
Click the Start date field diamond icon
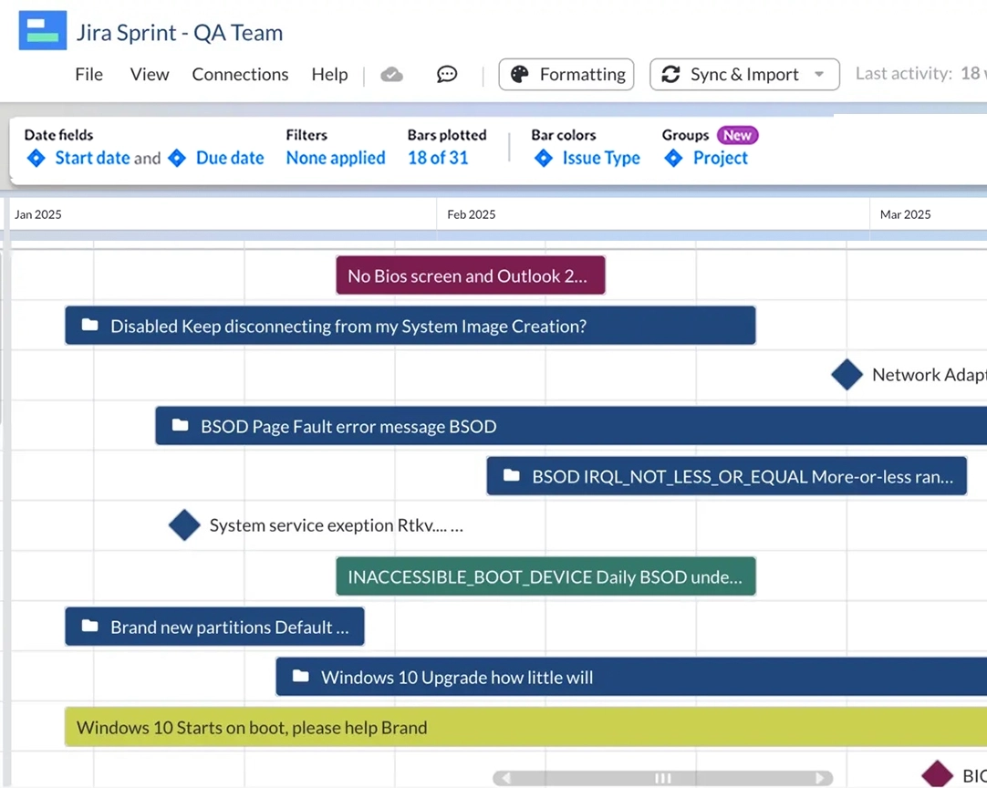click(36, 158)
